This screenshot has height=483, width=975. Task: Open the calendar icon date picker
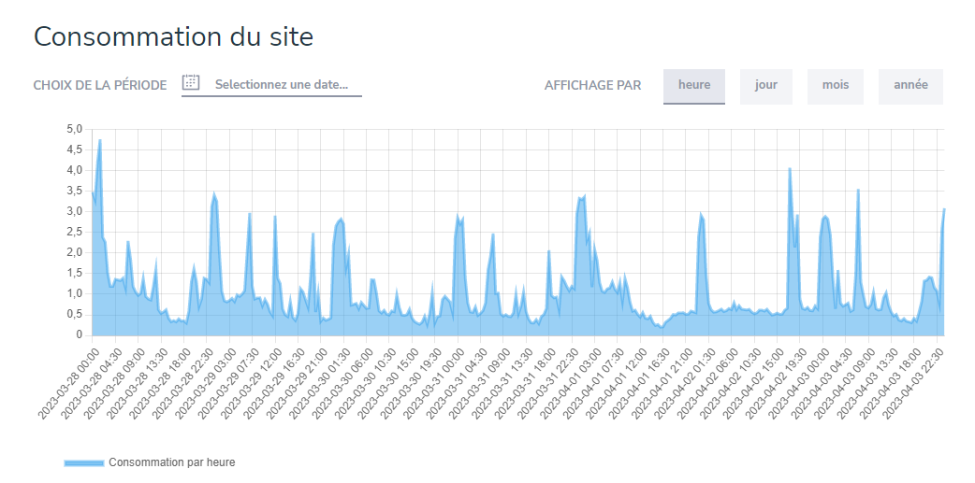(191, 82)
